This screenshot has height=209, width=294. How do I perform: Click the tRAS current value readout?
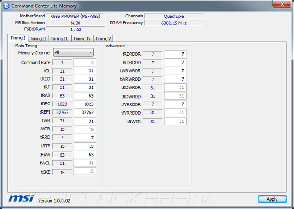pos(62,96)
